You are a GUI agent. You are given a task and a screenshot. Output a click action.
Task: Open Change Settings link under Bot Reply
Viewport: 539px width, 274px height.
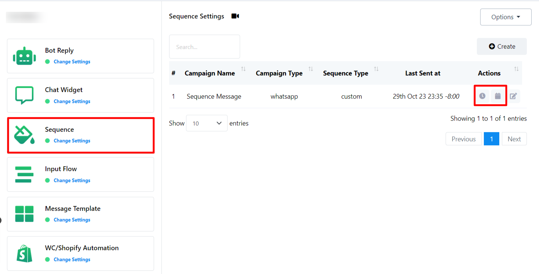click(72, 62)
